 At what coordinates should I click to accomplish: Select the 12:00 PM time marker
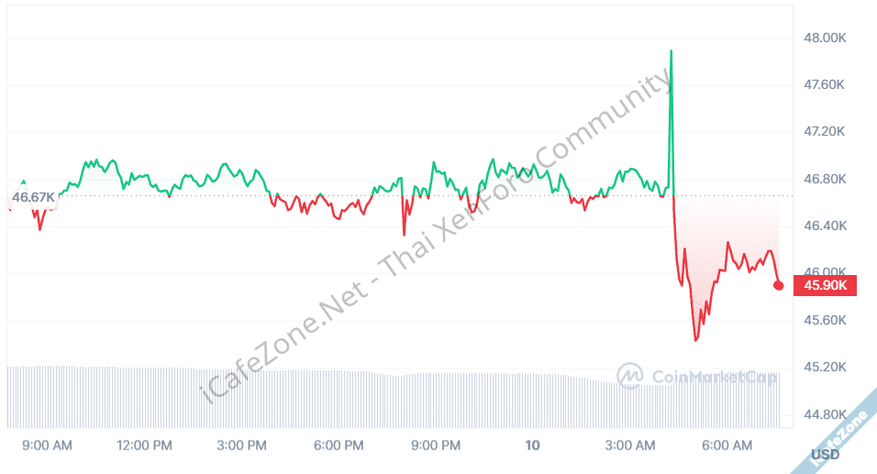click(144, 446)
